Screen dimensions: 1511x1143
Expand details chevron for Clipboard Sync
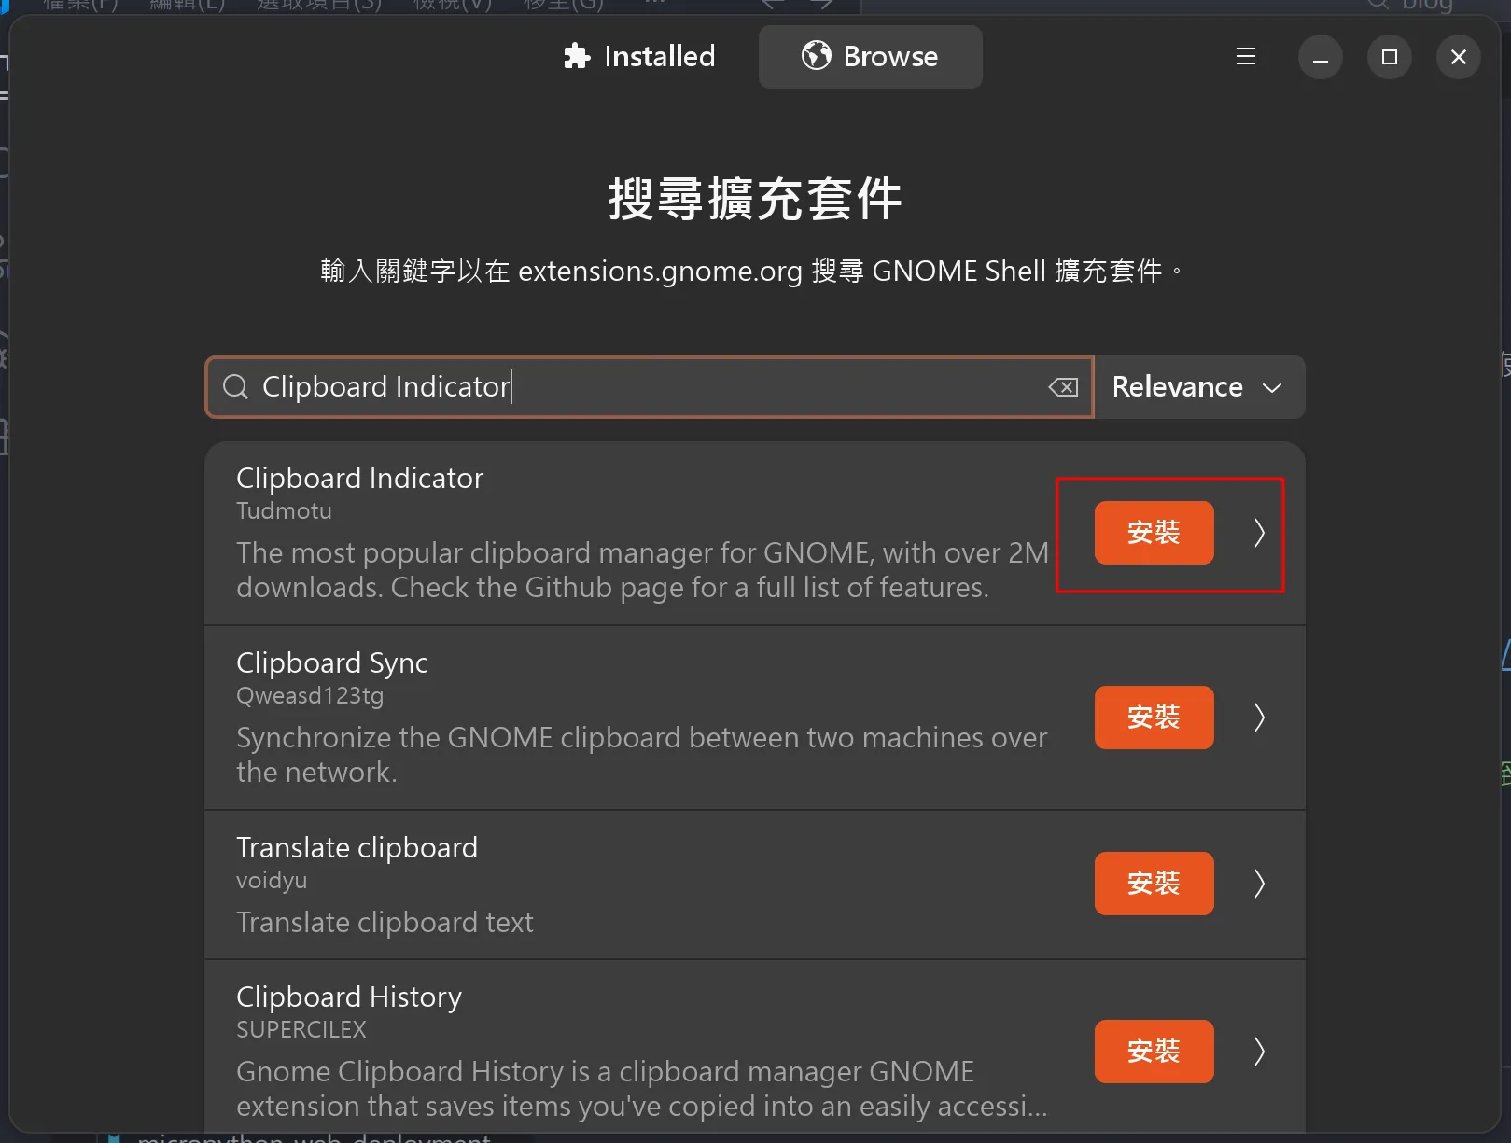tap(1259, 718)
